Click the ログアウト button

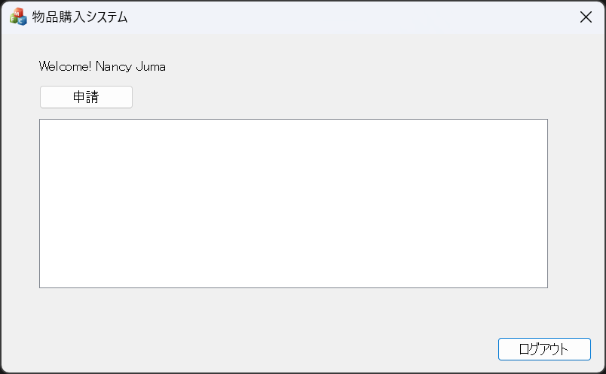click(544, 349)
